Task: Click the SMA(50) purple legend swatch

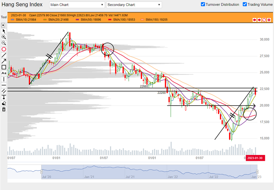Action: pyautogui.click(x=77, y=20)
